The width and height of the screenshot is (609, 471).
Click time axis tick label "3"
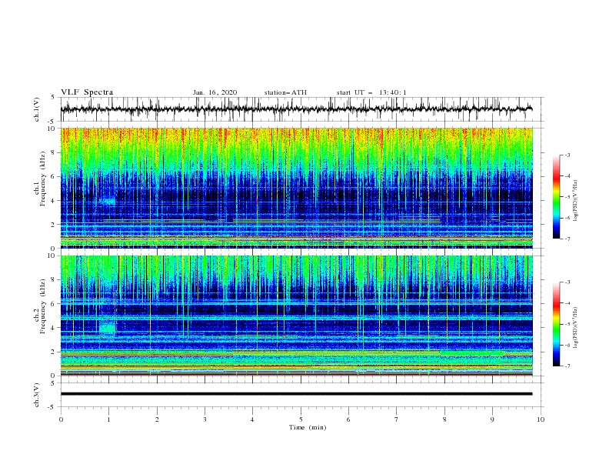[205, 419]
